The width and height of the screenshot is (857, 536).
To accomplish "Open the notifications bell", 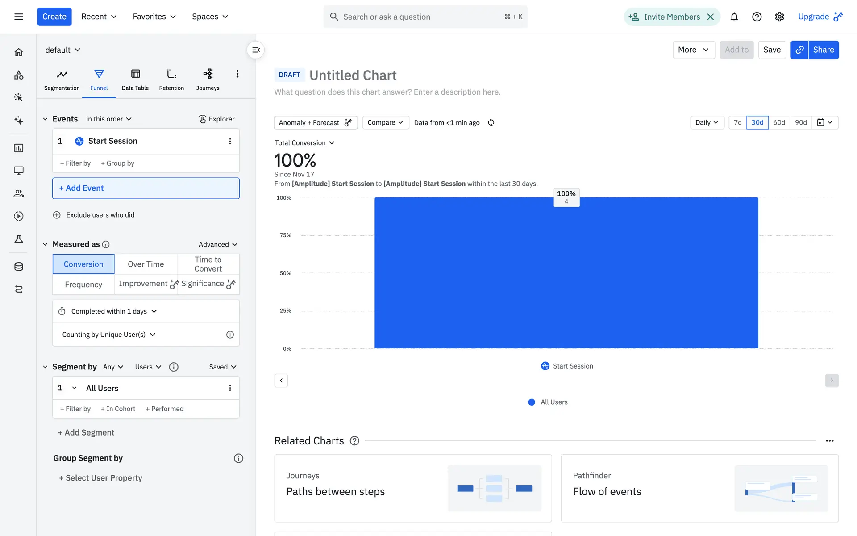I will click(734, 17).
